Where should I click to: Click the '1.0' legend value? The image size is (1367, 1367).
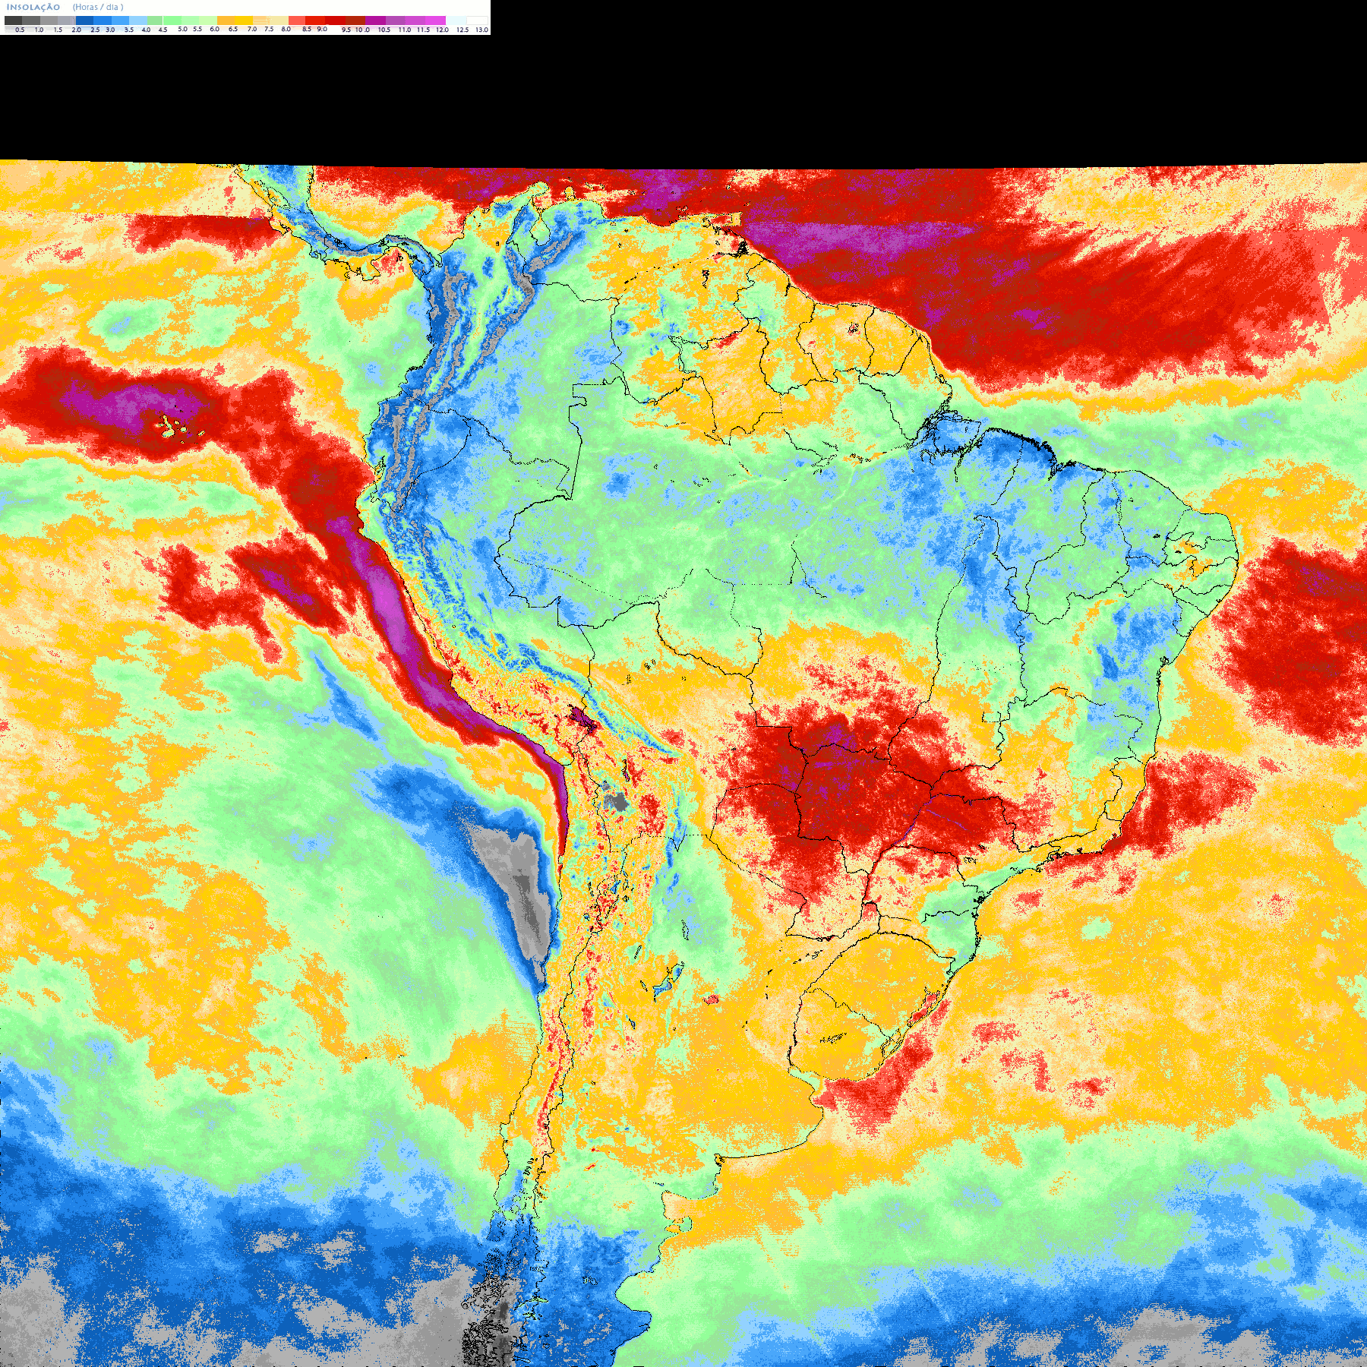39,30
